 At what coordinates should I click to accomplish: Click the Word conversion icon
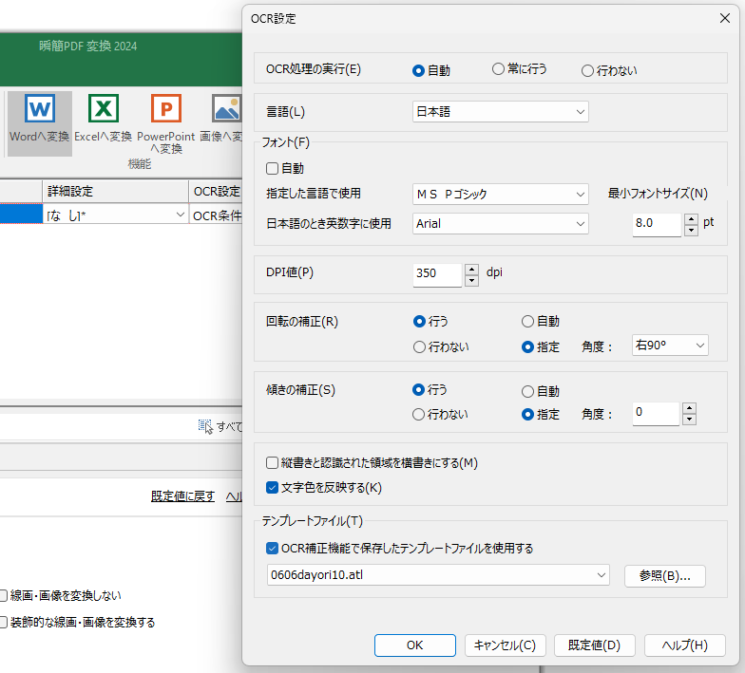39,110
